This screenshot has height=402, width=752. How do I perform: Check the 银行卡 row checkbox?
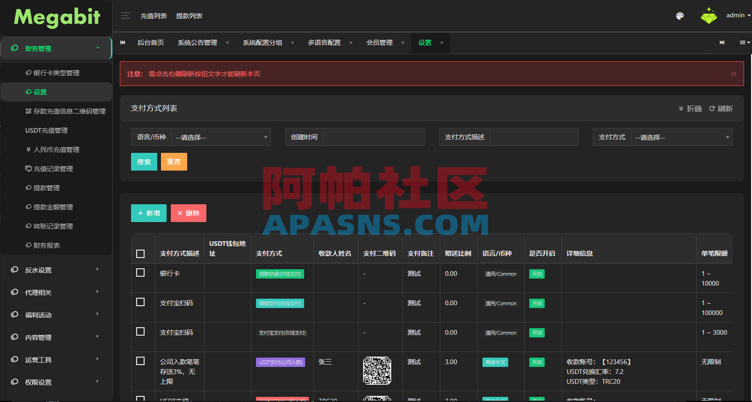tap(140, 273)
